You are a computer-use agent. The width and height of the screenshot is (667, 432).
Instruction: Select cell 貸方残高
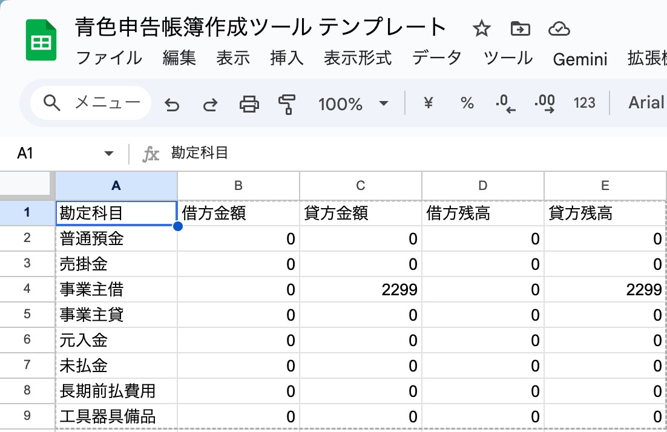pyautogui.click(x=605, y=213)
